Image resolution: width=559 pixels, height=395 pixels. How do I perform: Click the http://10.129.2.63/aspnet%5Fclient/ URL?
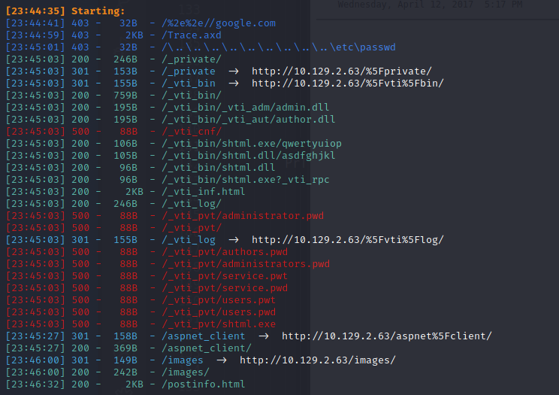387,336
